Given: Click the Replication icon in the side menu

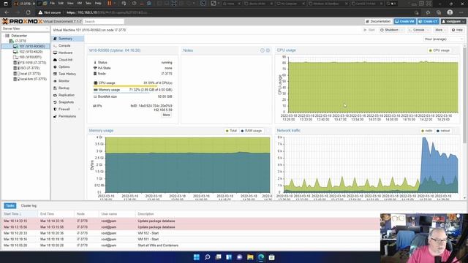Looking at the screenshot, I should [x=55, y=95].
